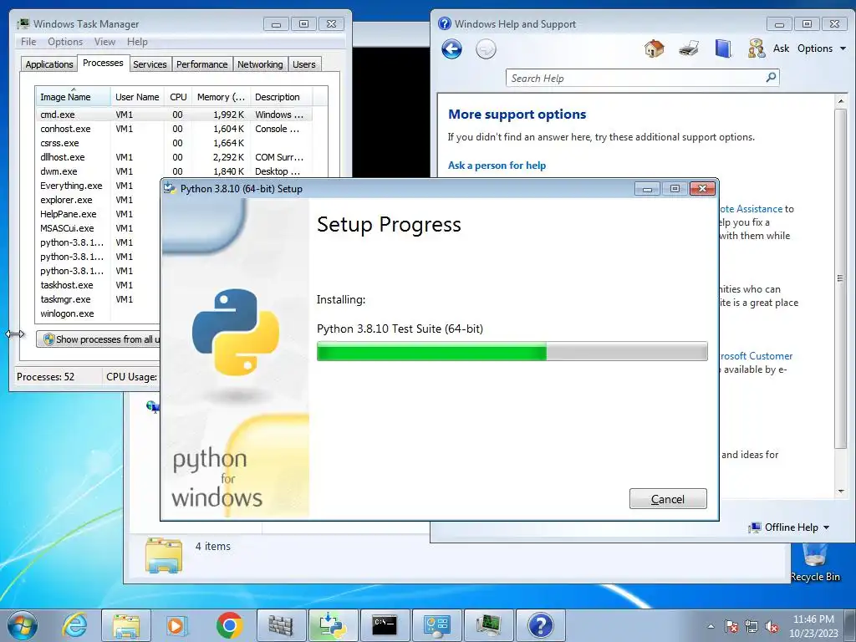The image size is (856, 642).
Task: Click the muted volume tray icon
Action: click(x=772, y=626)
